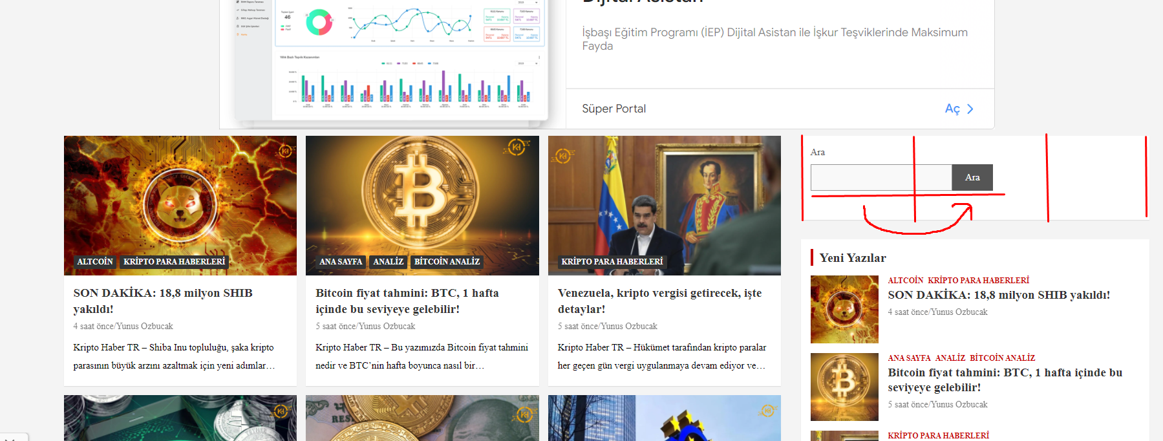
Task: Click sidebar Bitcoin thumbnail in Yeni Yazılar
Action: pos(844,387)
